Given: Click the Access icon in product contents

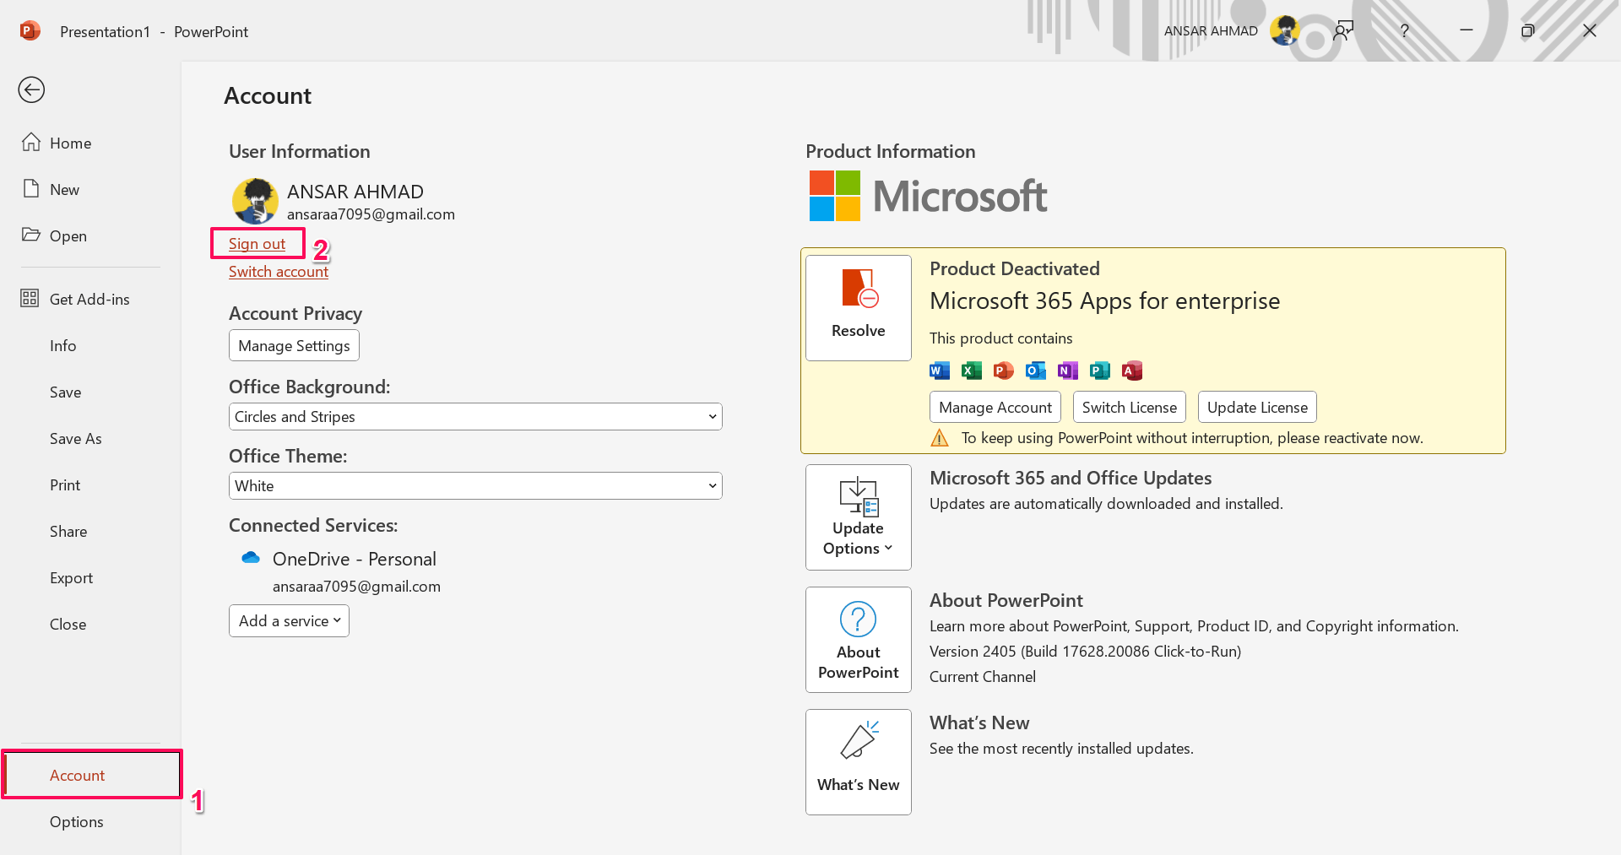Looking at the screenshot, I should (x=1132, y=371).
